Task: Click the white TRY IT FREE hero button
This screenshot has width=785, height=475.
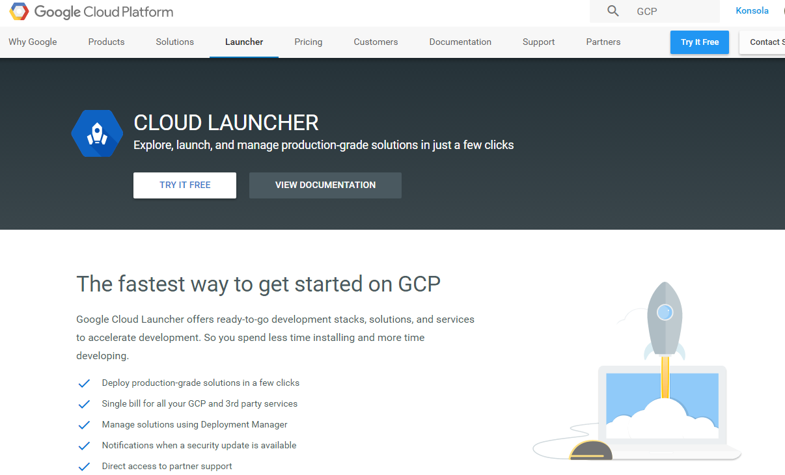Action: 185,185
